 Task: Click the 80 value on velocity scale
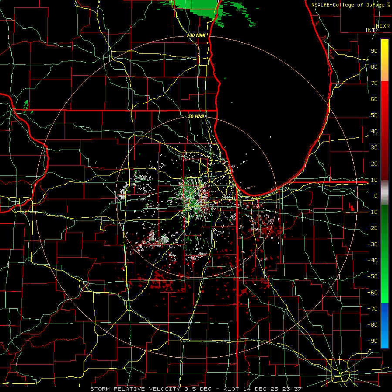pyautogui.click(x=374, y=67)
